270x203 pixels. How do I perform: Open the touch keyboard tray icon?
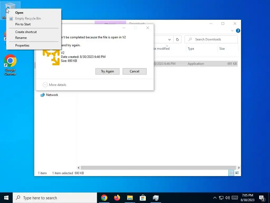click(x=235, y=198)
